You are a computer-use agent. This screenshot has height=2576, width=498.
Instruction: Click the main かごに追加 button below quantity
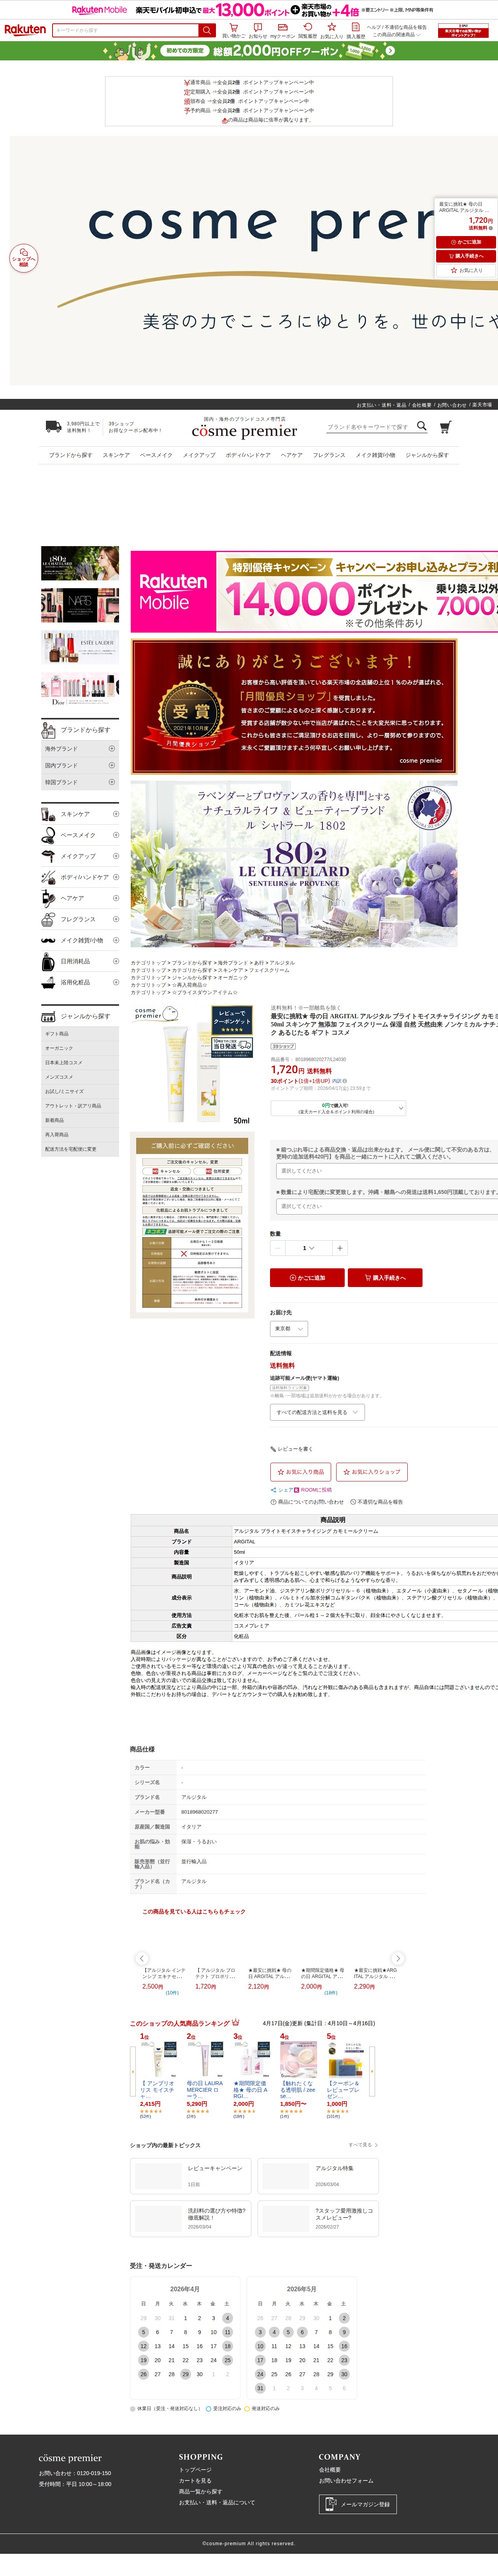pyautogui.click(x=307, y=1277)
